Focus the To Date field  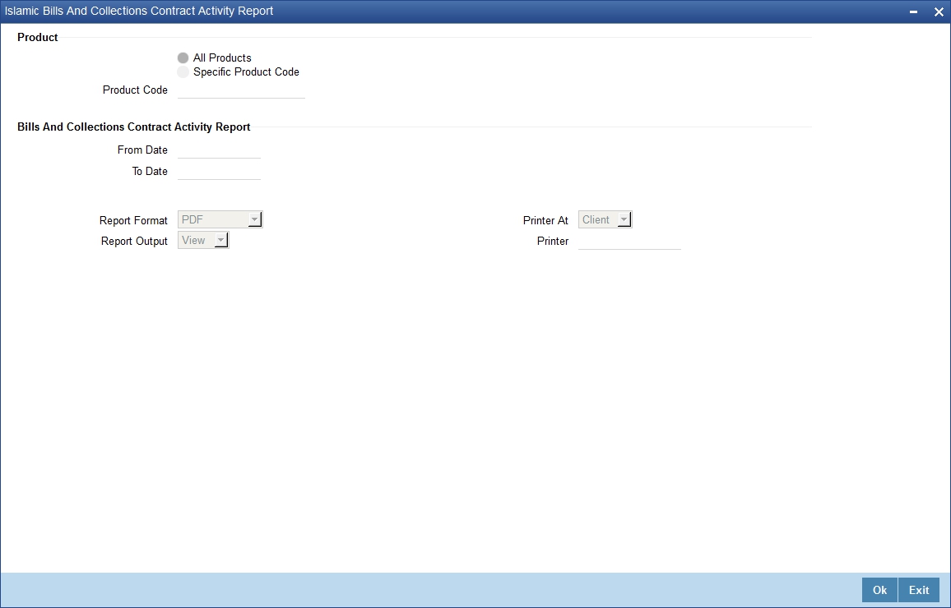[x=219, y=172]
